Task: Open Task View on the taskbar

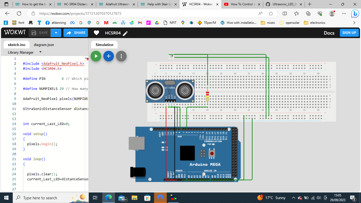Action: [x=95, y=198]
